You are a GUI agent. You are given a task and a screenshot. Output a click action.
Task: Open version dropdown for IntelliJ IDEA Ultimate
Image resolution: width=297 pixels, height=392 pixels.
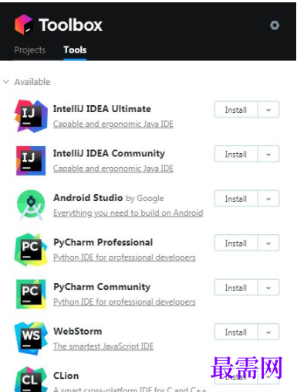point(268,110)
